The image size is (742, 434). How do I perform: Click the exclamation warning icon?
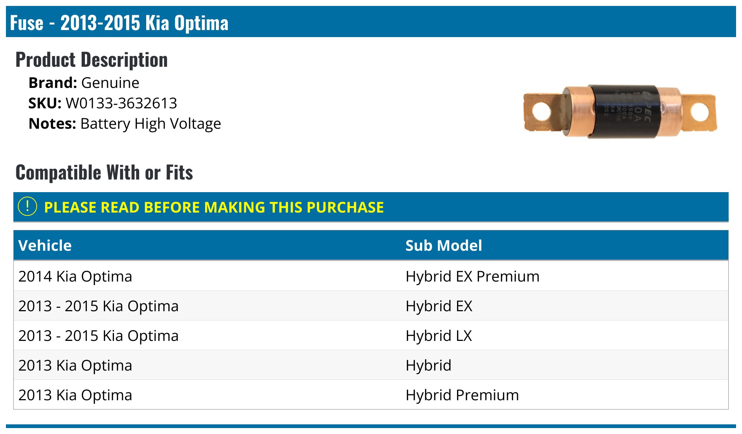[27, 207]
